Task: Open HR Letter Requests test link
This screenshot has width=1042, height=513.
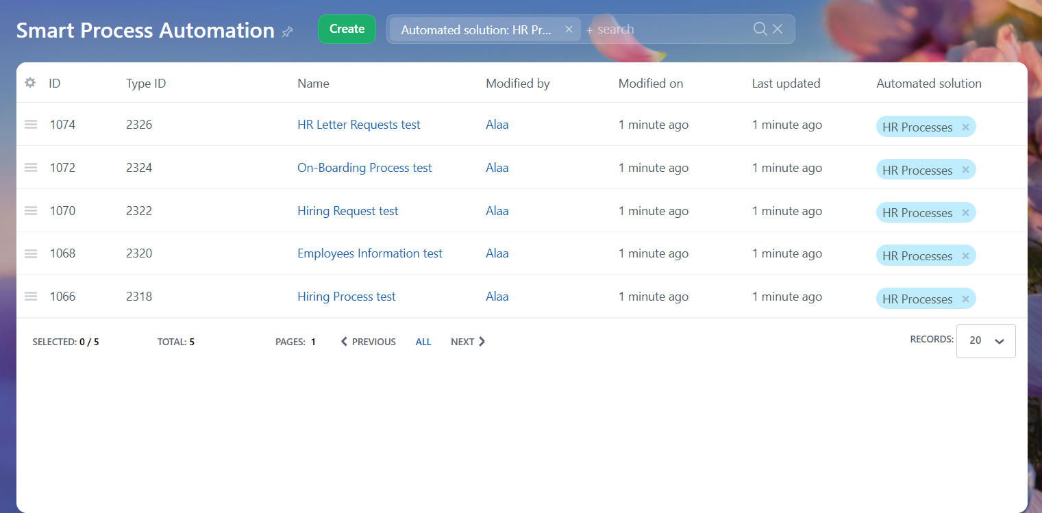Action: pyautogui.click(x=358, y=125)
